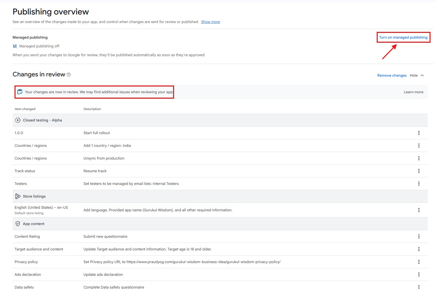
Task: Open three-dot menu for Privacy policy row
Action: click(419, 262)
